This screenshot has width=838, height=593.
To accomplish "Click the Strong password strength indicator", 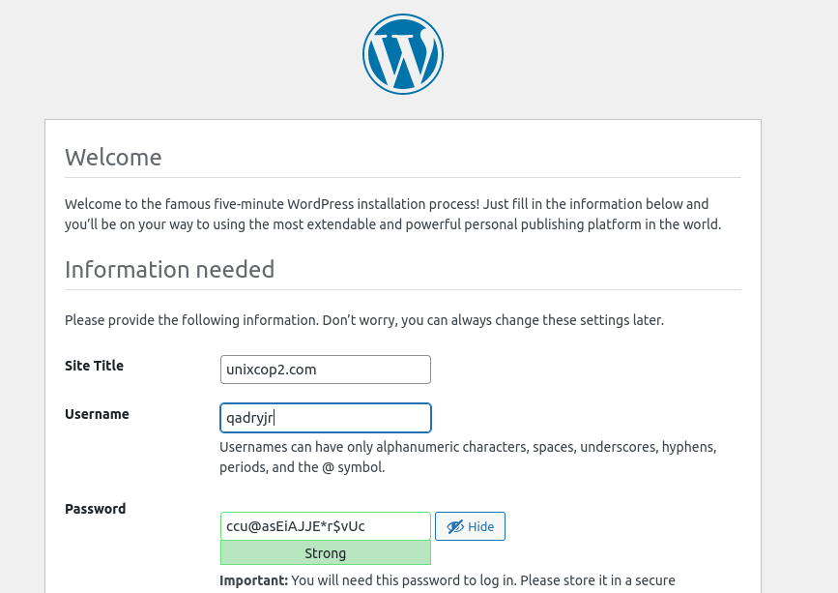I will tap(326, 553).
